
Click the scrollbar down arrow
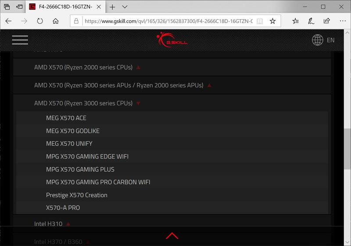pos(347,242)
